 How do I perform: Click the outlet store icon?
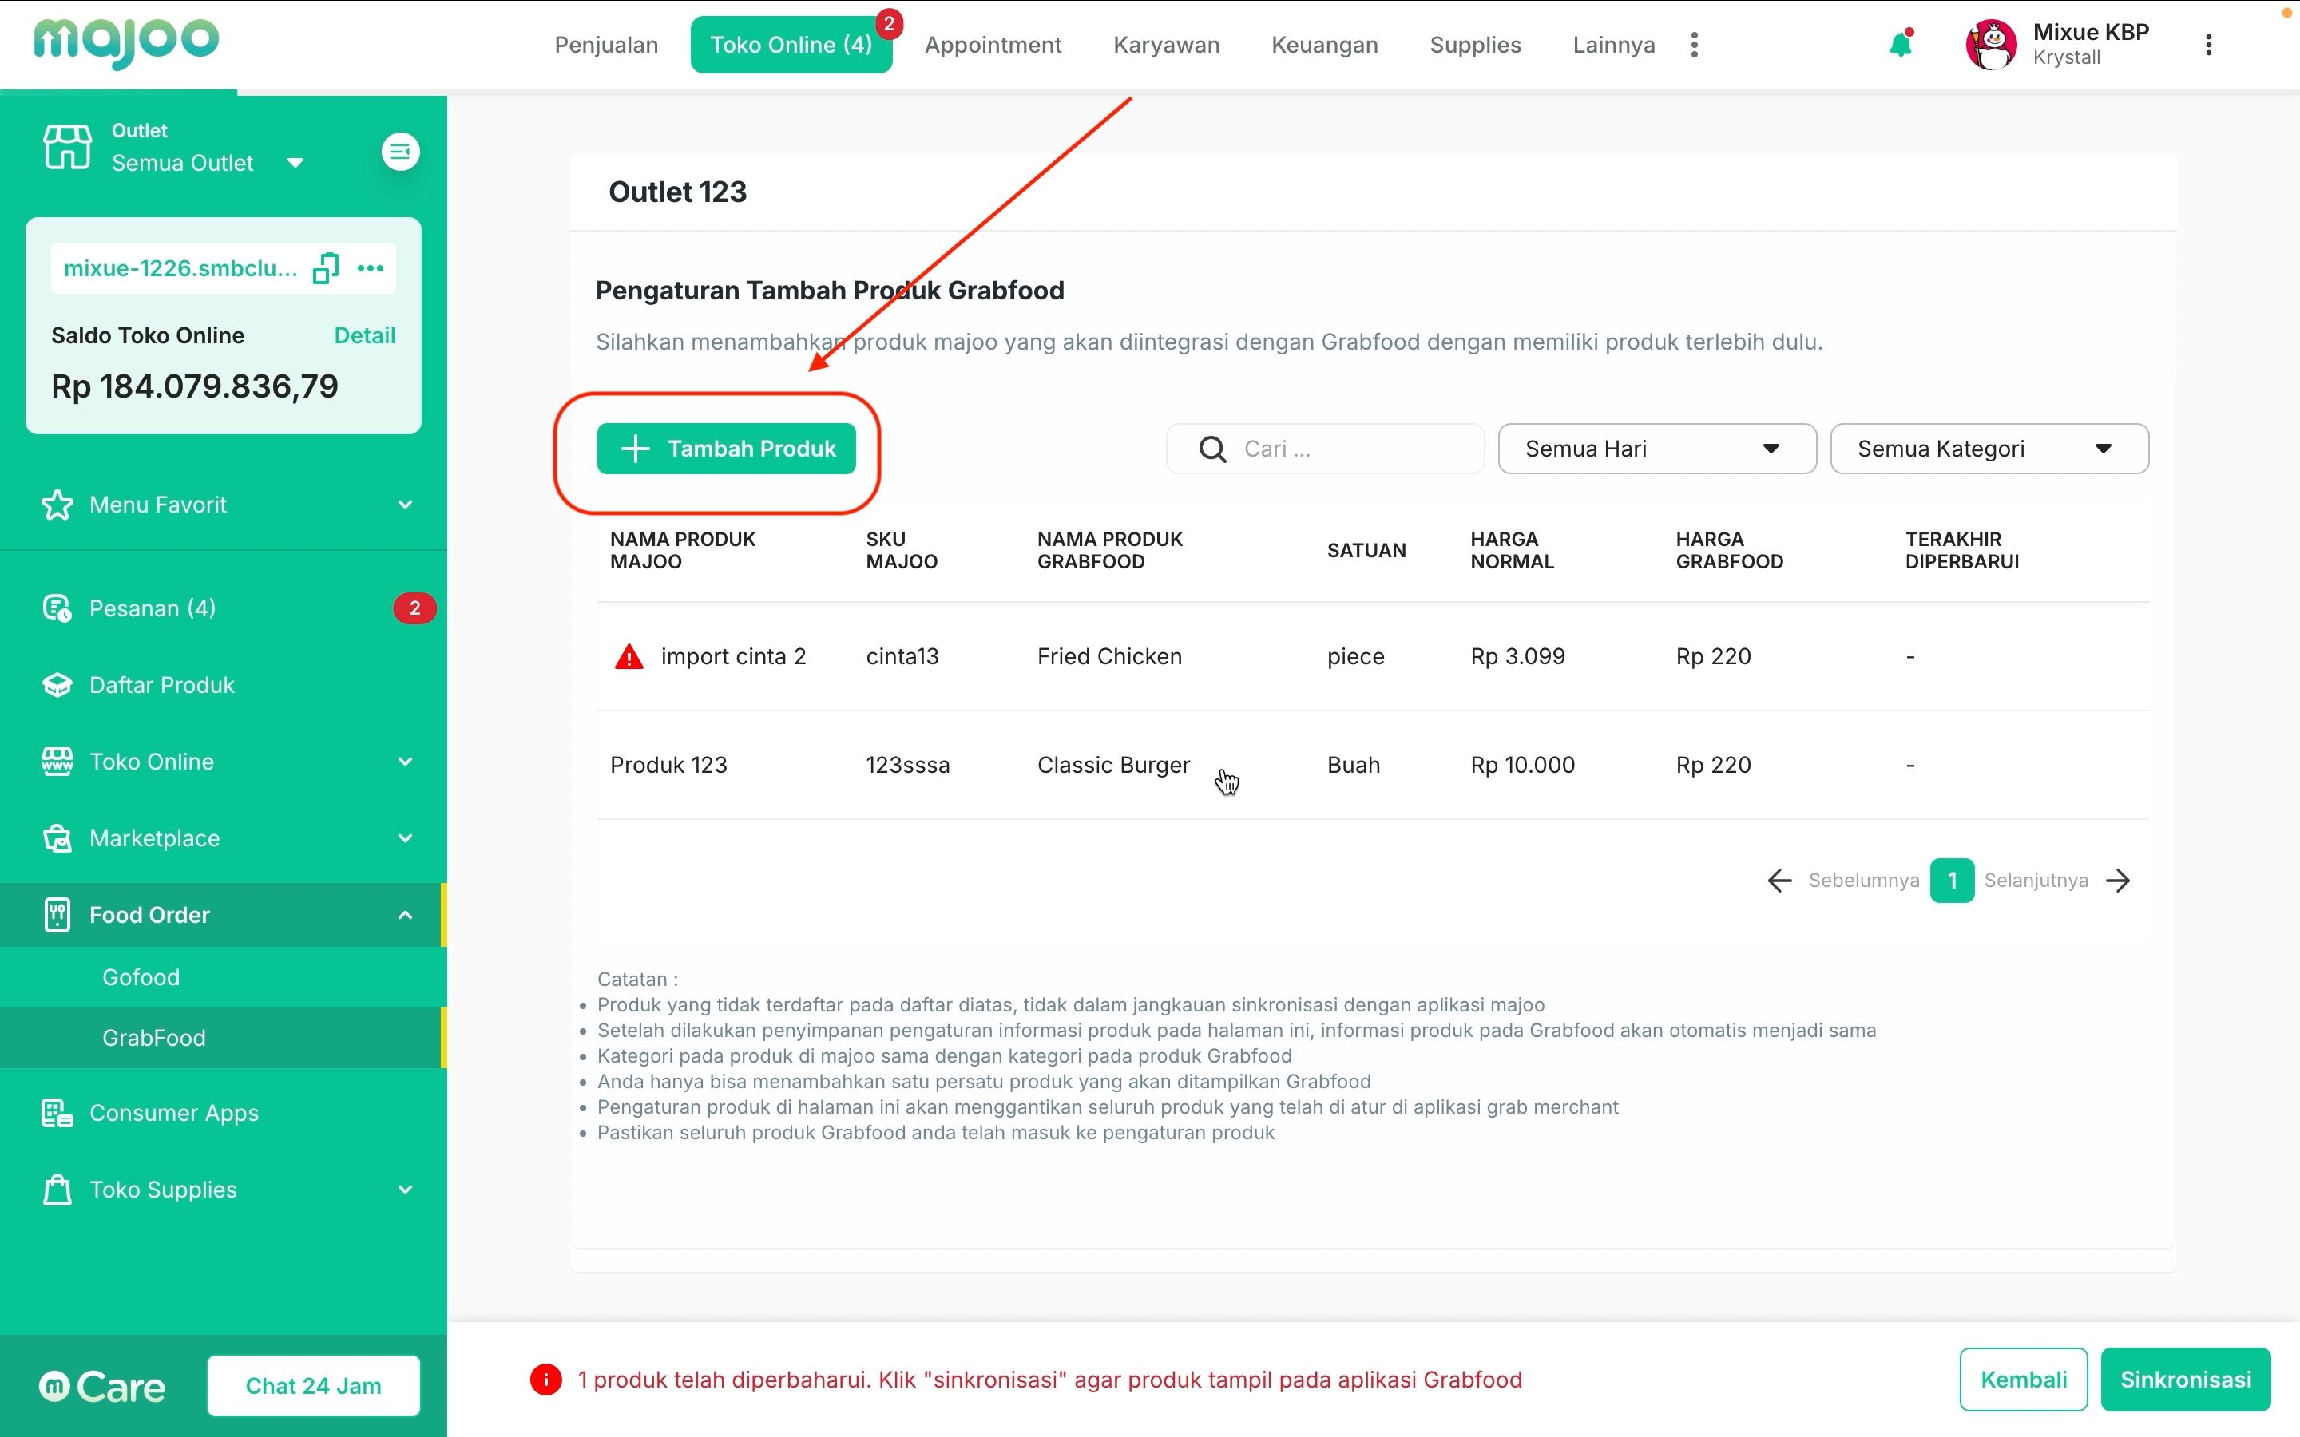(x=67, y=148)
